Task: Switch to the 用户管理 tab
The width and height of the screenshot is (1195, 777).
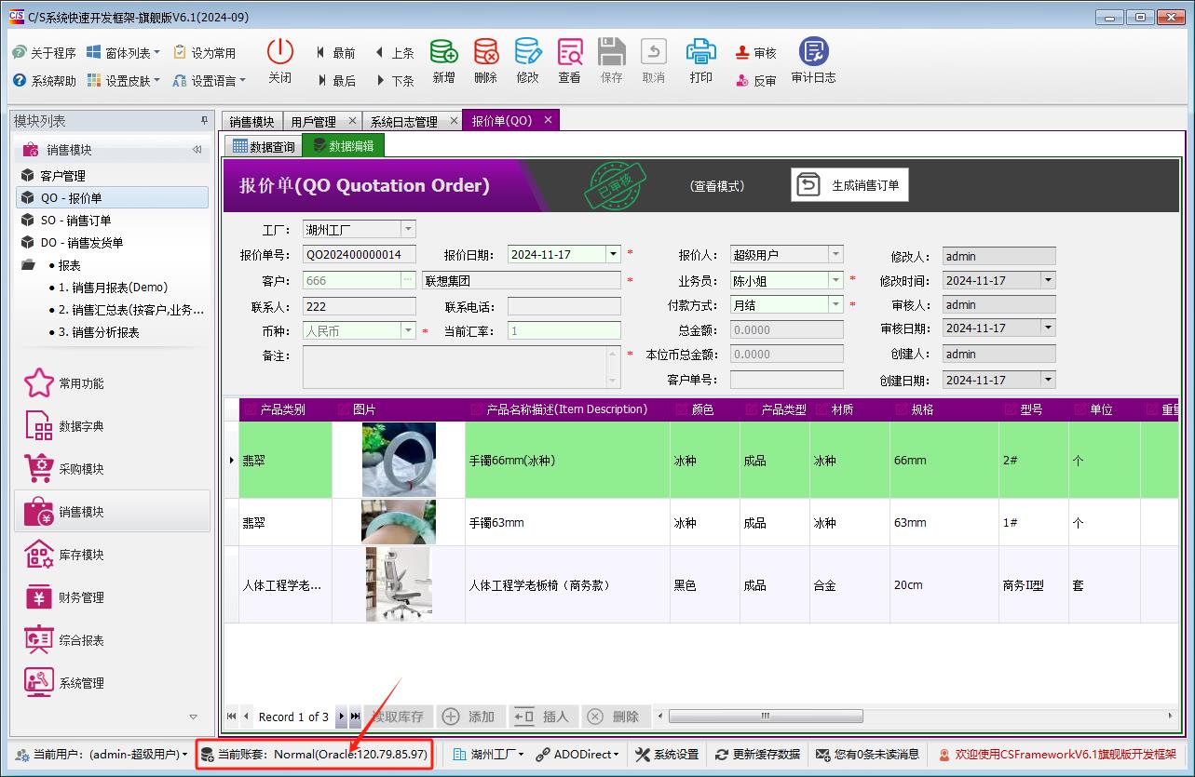Action: pyautogui.click(x=313, y=122)
